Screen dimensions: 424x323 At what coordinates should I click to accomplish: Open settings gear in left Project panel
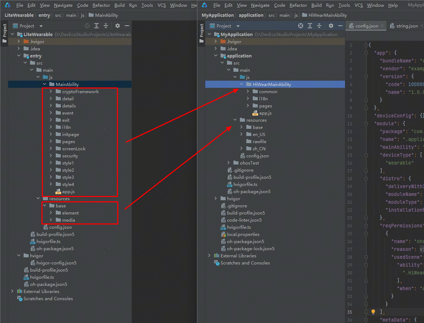[x=117, y=26]
